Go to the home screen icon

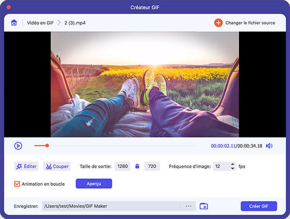point(14,23)
